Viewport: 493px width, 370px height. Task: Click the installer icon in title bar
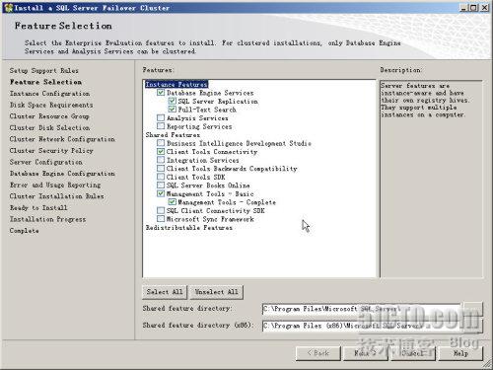(8, 7)
